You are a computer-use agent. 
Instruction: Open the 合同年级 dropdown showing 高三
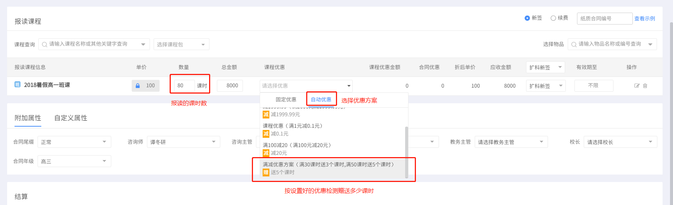click(74, 161)
